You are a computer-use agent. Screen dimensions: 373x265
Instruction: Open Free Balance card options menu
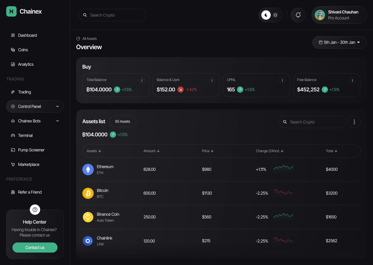353,80
